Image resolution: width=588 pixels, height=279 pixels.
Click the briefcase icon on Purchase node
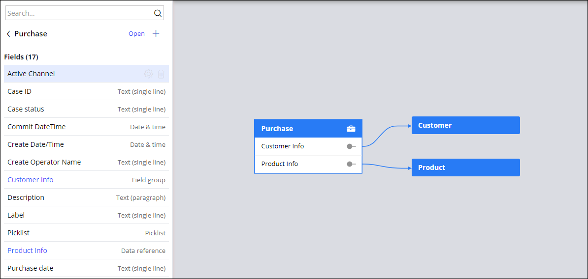[x=351, y=129]
